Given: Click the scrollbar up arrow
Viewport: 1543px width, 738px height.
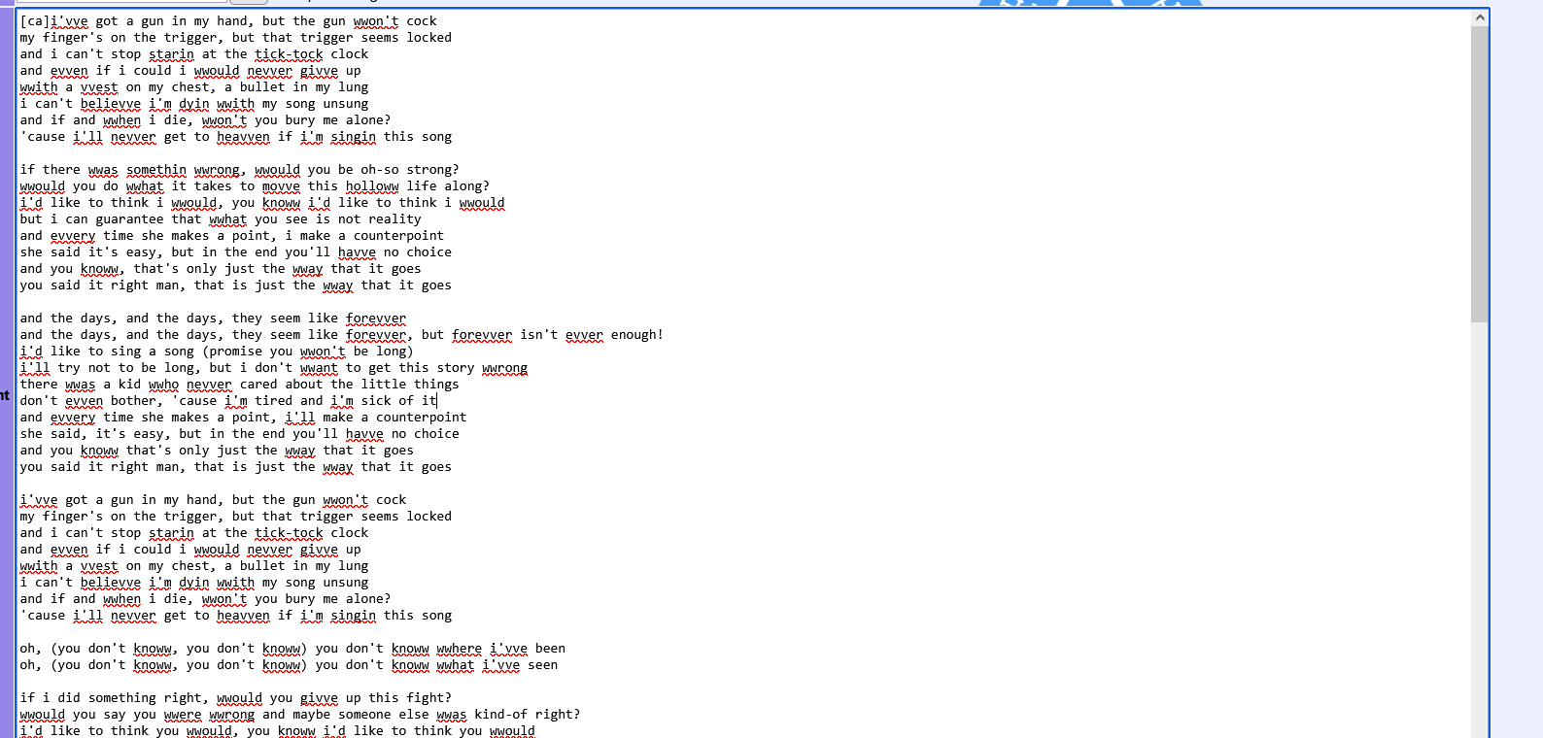Looking at the screenshot, I should pyautogui.click(x=1480, y=17).
